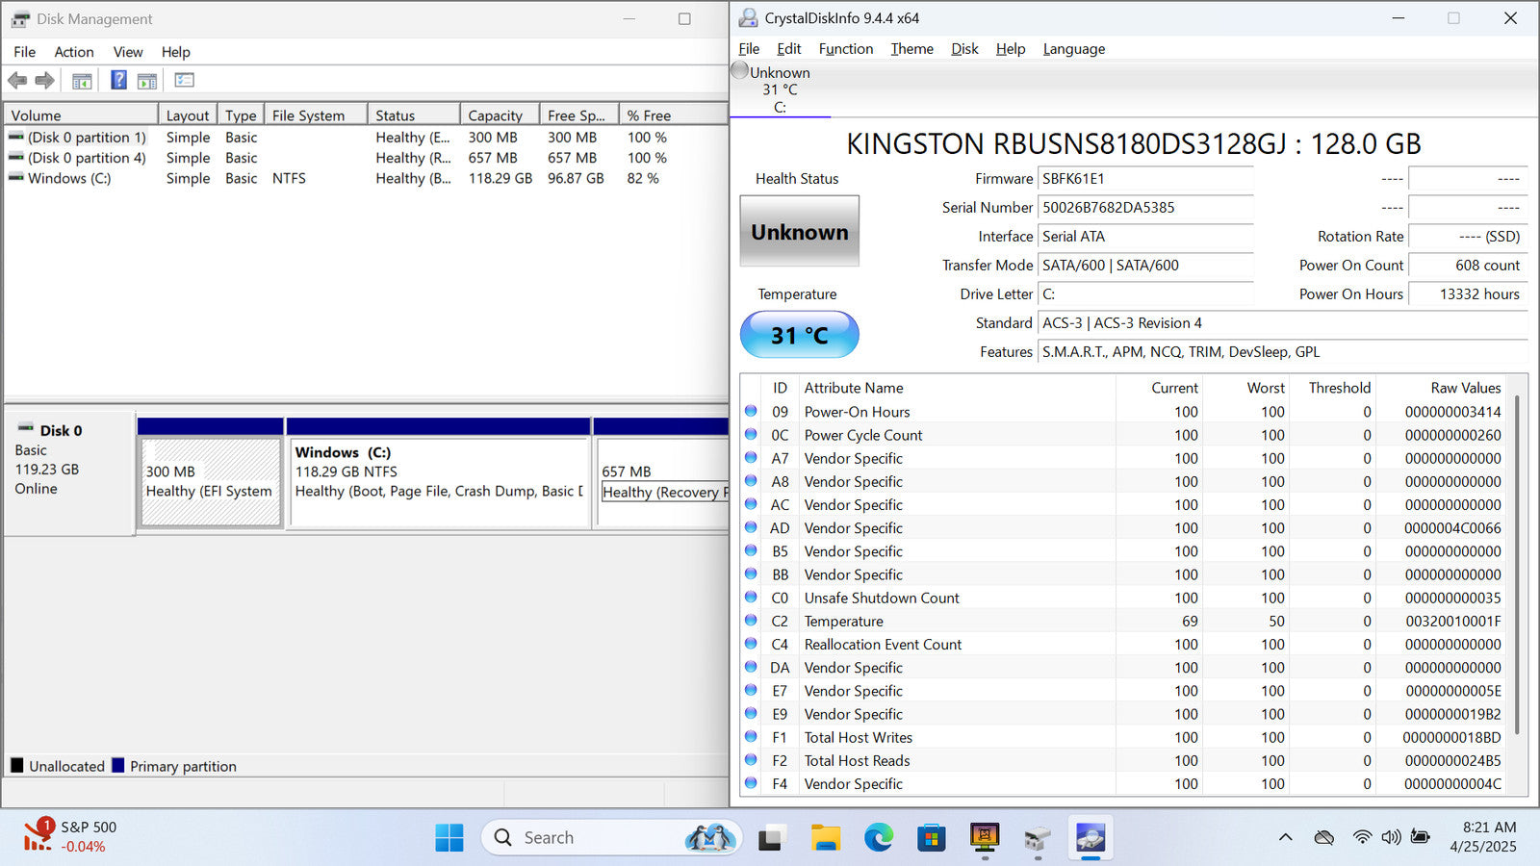Click the S.M.A.R.T. attribute list vertical scrollbar

pyautogui.click(x=1518, y=568)
